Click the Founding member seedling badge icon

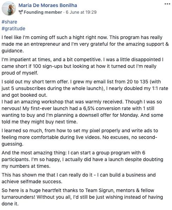click(x=21, y=12)
